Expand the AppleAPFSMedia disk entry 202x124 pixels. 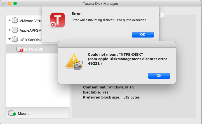[10, 30]
